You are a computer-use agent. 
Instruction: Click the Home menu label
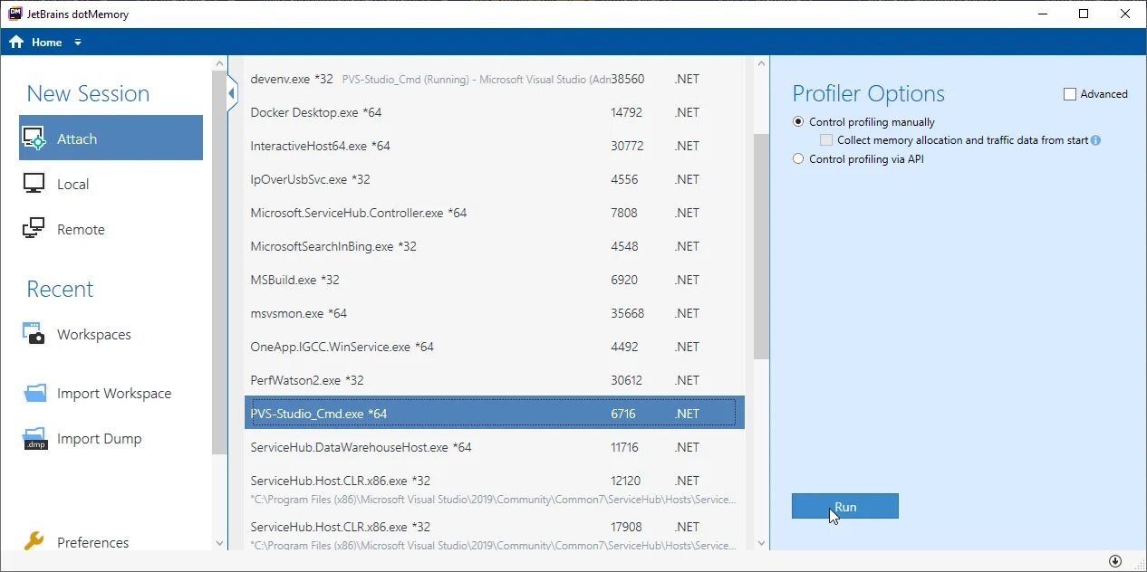click(47, 43)
